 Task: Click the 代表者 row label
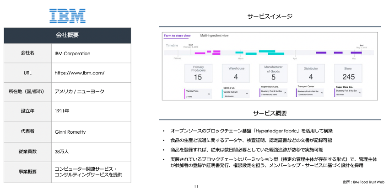(27, 131)
